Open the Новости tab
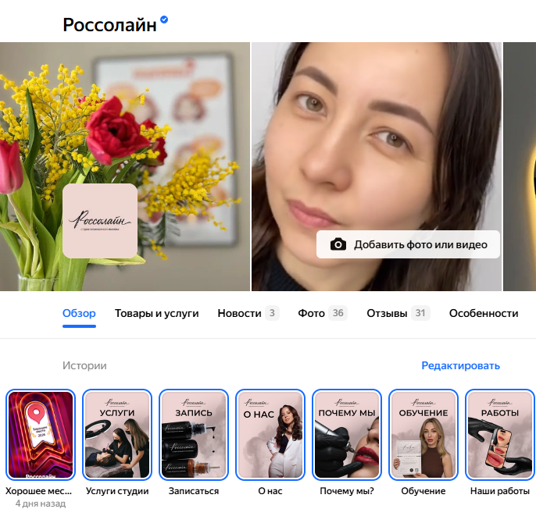The image size is (536, 516). 248,313
